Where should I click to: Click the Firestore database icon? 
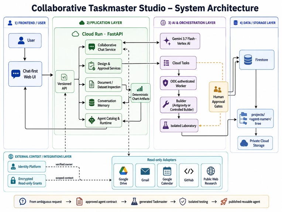tap(248, 60)
